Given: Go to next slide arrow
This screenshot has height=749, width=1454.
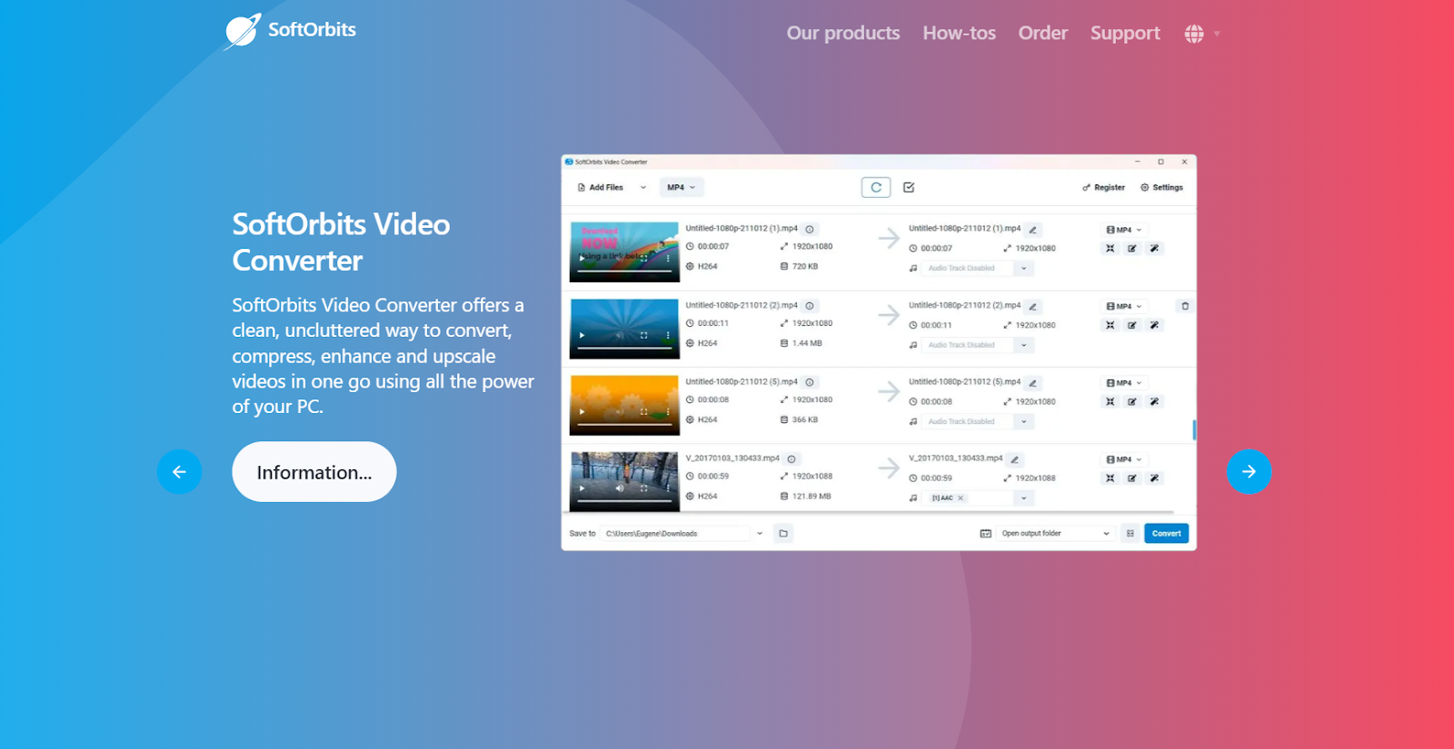Looking at the screenshot, I should (x=1249, y=472).
